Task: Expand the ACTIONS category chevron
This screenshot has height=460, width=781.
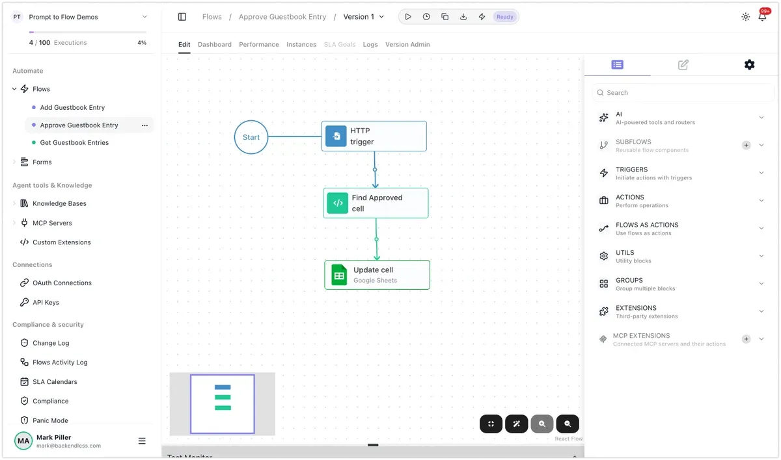Action: (x=761, y=201)
